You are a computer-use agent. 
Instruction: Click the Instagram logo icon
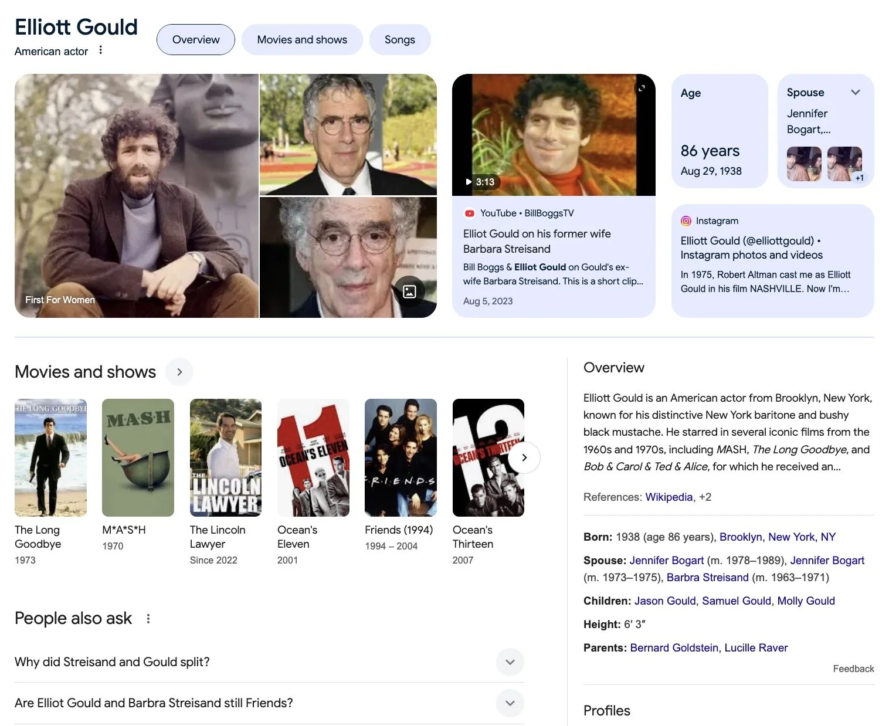click(686, 221)
